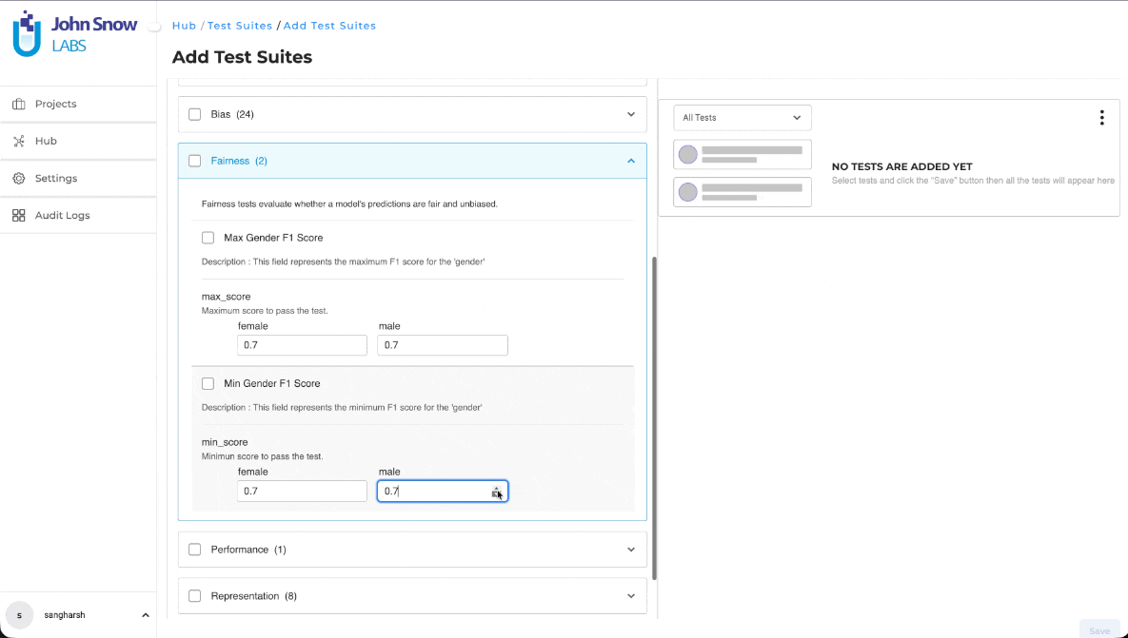The height and width of the screenshot is (638, 1128).
Task: Increment the min_score male value stepper
Action: click(496, 488)
